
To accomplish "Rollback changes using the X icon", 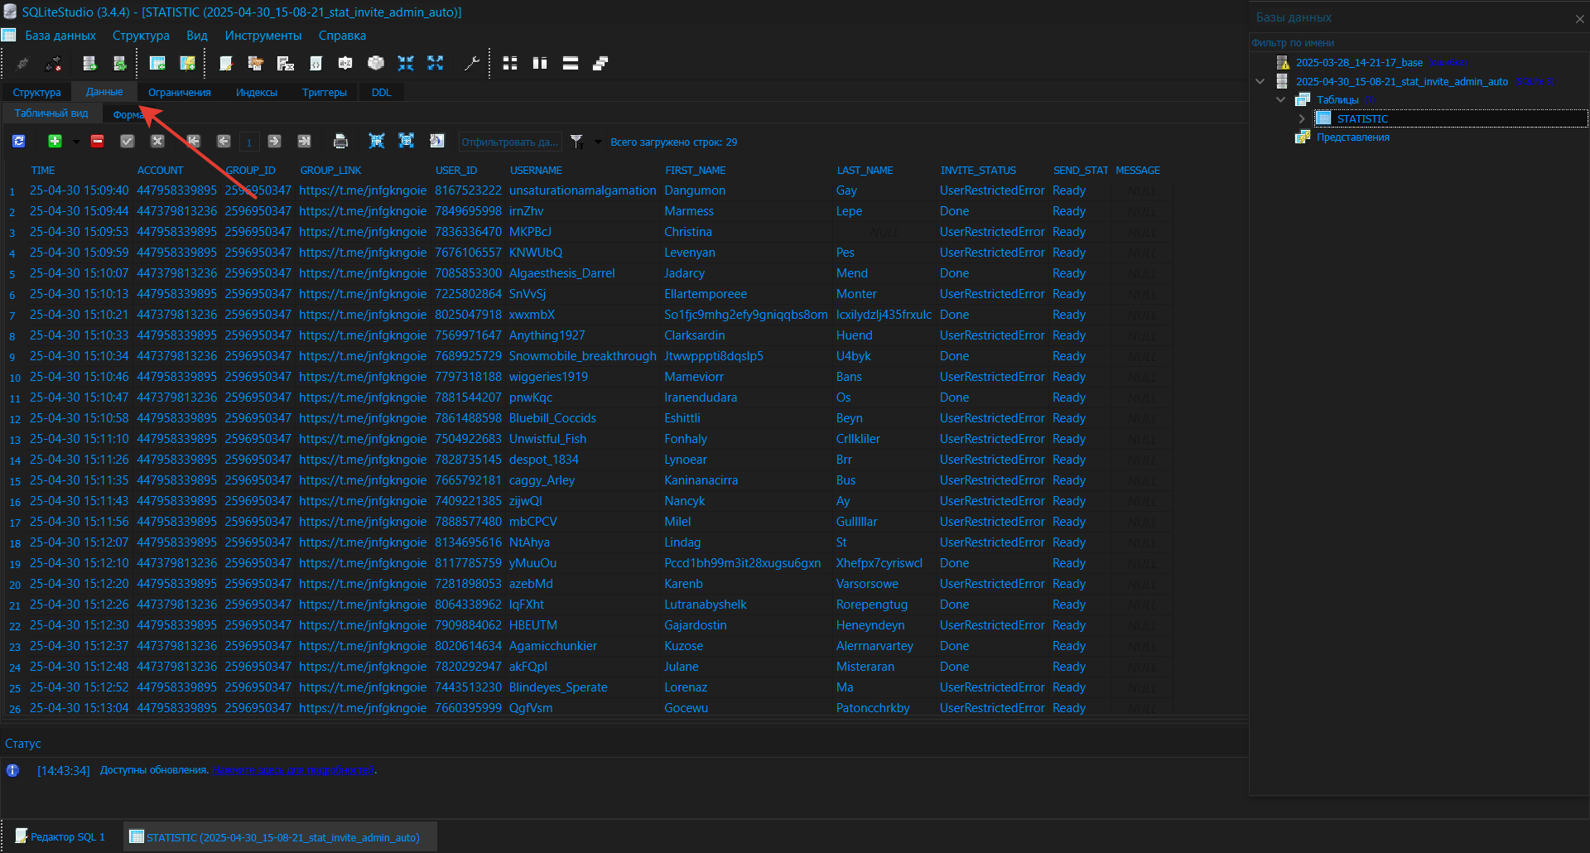I will 157,141.
